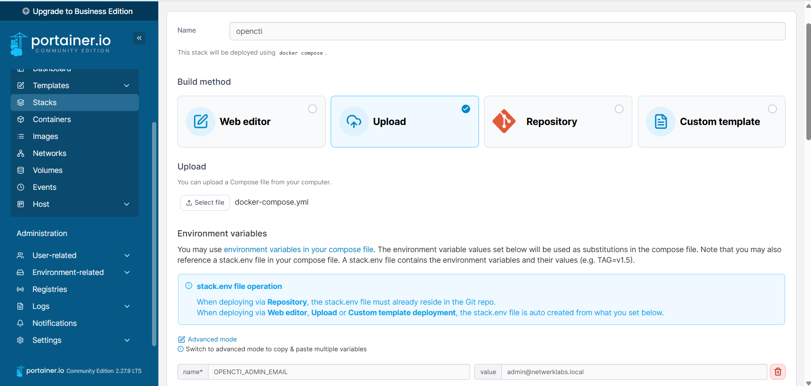
Task: Open Registries in the sidebar
Action: [x=75, y=289]
